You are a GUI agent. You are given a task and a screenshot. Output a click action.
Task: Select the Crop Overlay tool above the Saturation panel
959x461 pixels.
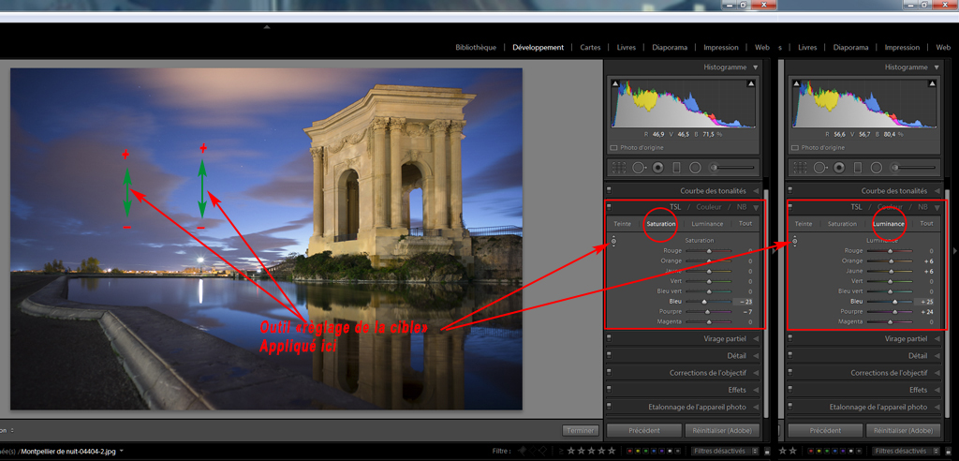(x=619, y=168)
